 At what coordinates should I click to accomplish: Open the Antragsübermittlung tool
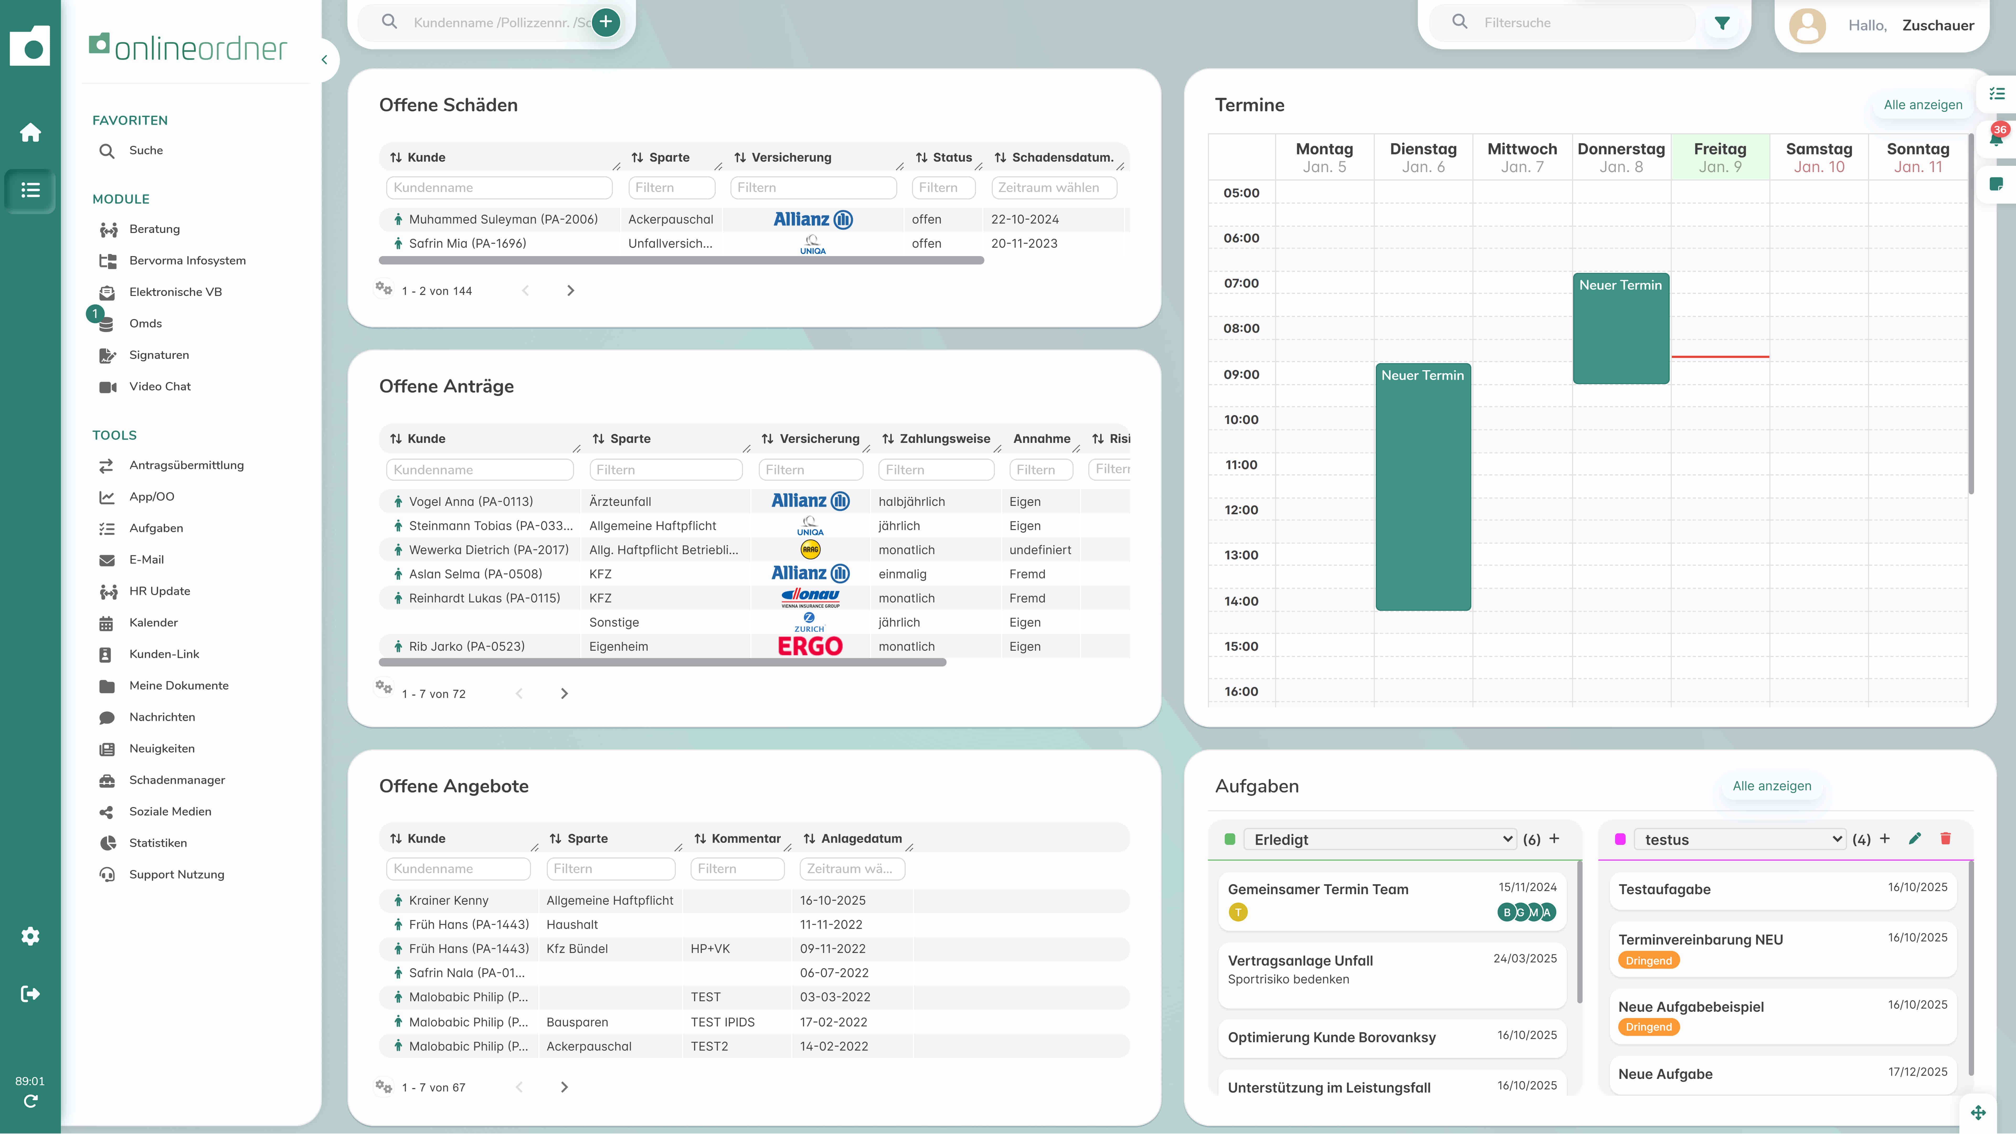tap(186, 465)
